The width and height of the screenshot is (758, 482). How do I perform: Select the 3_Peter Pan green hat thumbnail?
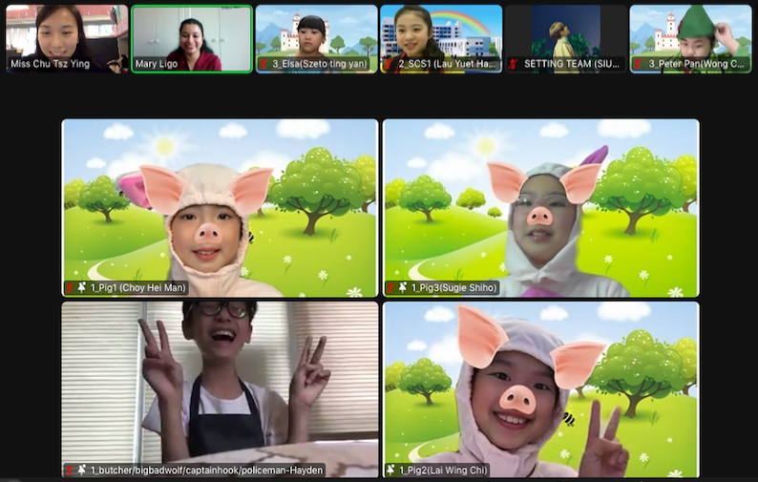click(691, 39)
